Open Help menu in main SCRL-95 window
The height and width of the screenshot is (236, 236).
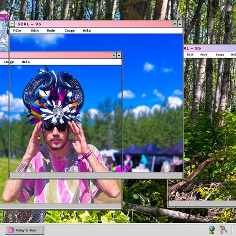87,31
